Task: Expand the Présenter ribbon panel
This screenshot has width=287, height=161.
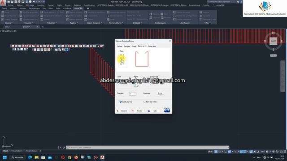Action: (52, 23)
